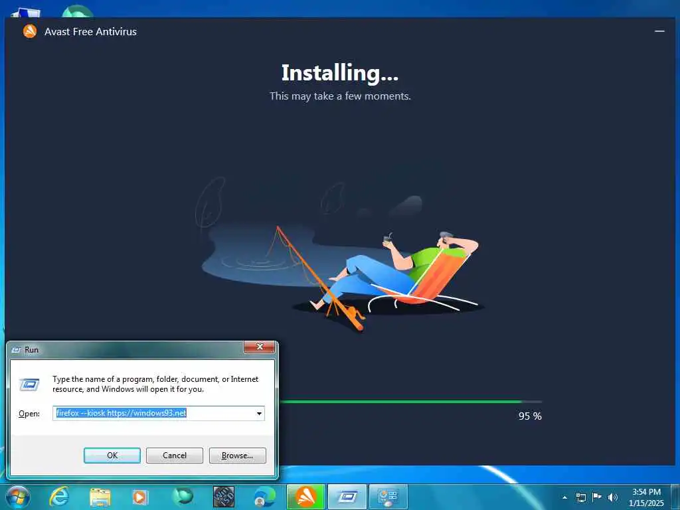Open the Action Center flag icon
The image size is (680, 510).
point(597,497)
